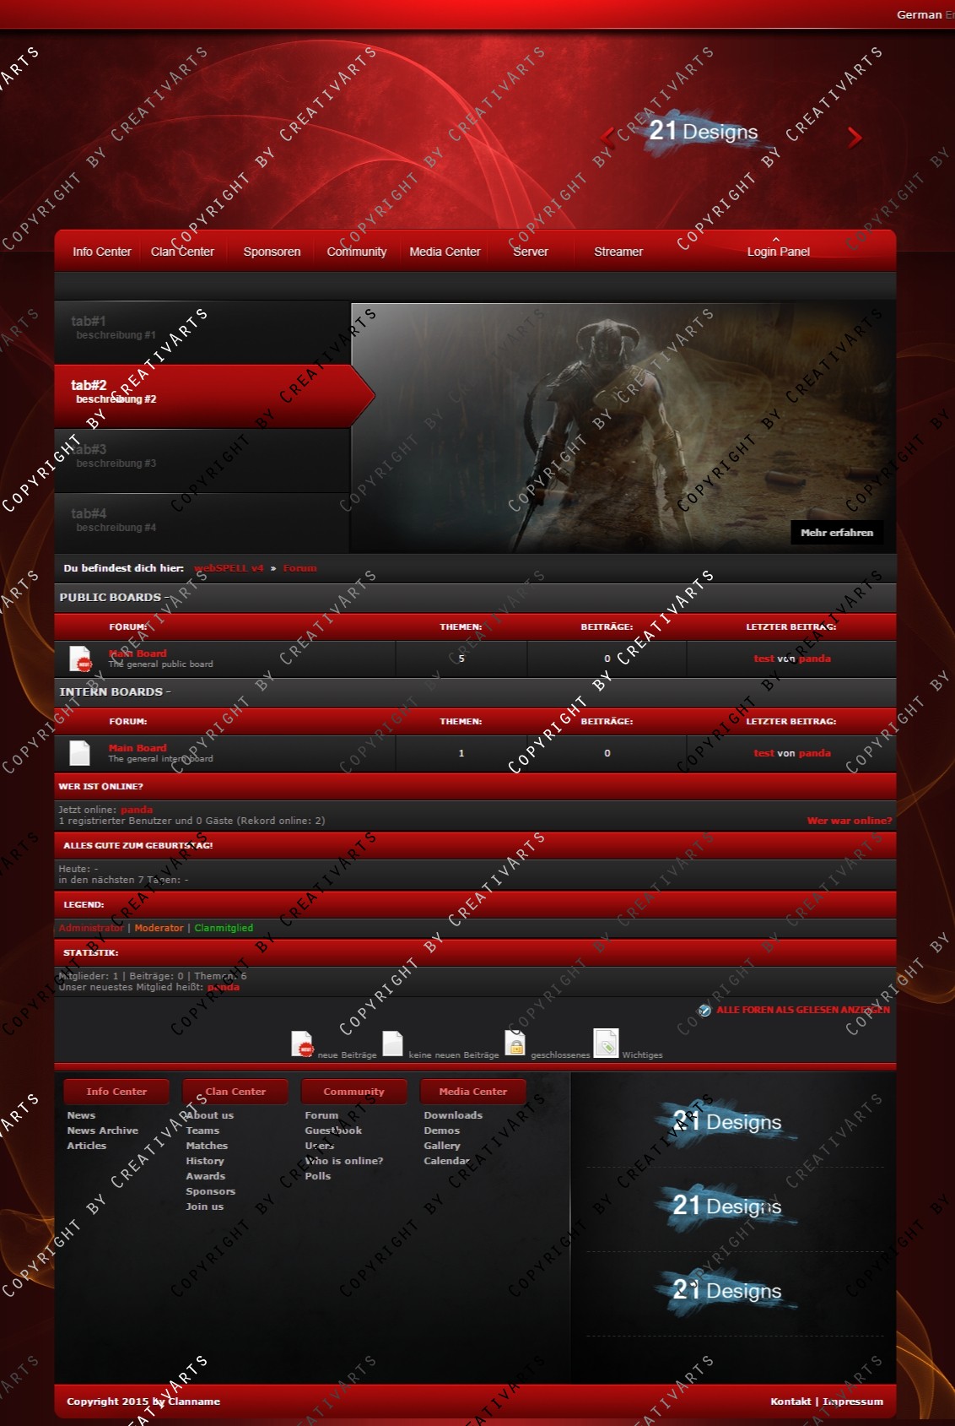Click the webSPELL v4 breadcrumb link

229,568
